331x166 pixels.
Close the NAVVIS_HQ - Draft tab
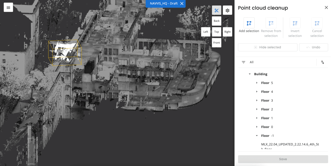coord(182,4)
